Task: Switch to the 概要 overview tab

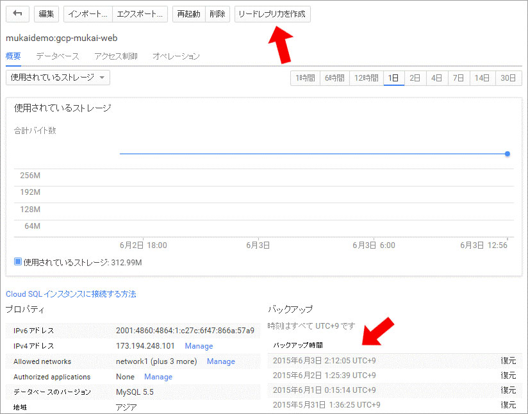Action: pyautogui.click(x=13, y=56)
